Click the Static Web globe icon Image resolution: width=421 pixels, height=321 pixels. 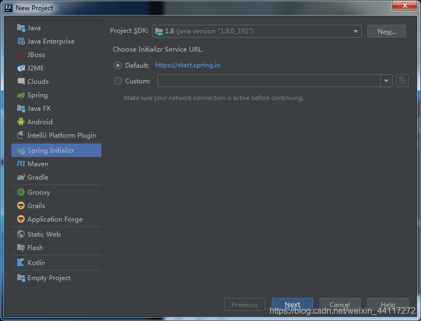(21, 234)
